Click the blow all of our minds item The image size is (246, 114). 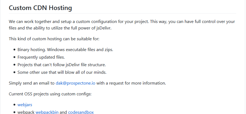(x=62, y=72)
